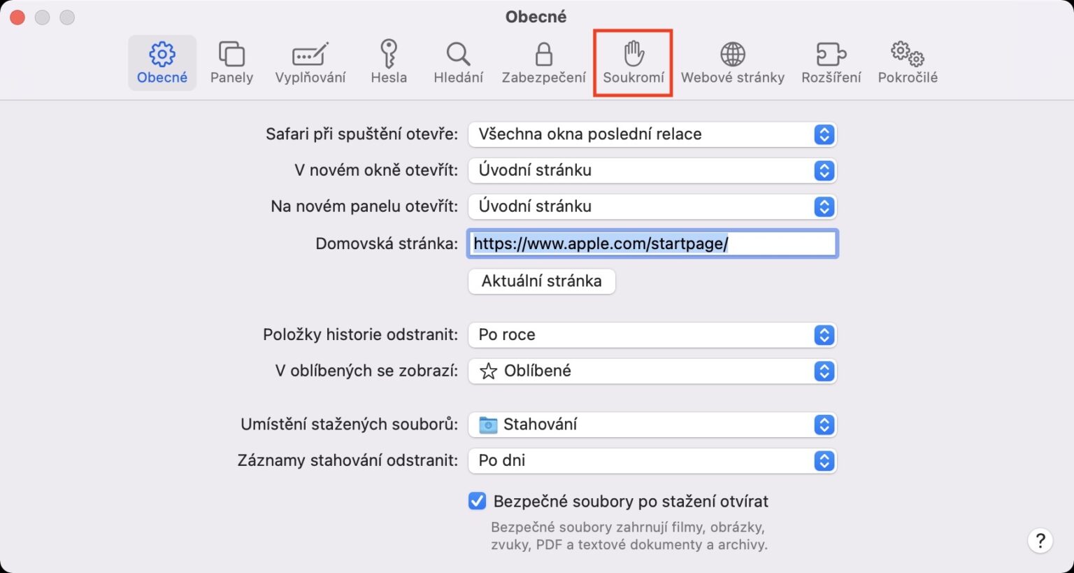Click the help question mark button
The width and height of the screenshot is (1074, 573).
coord(1040,540)
